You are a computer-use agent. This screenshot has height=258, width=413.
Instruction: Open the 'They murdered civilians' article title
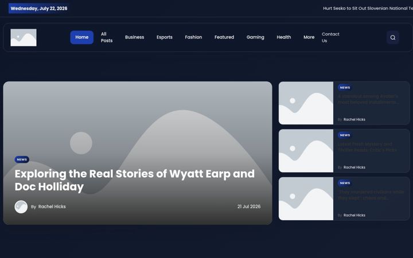[x=371, y=195]
